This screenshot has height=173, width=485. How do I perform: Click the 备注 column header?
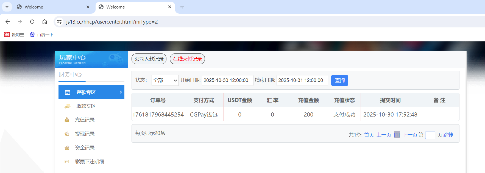439,100
